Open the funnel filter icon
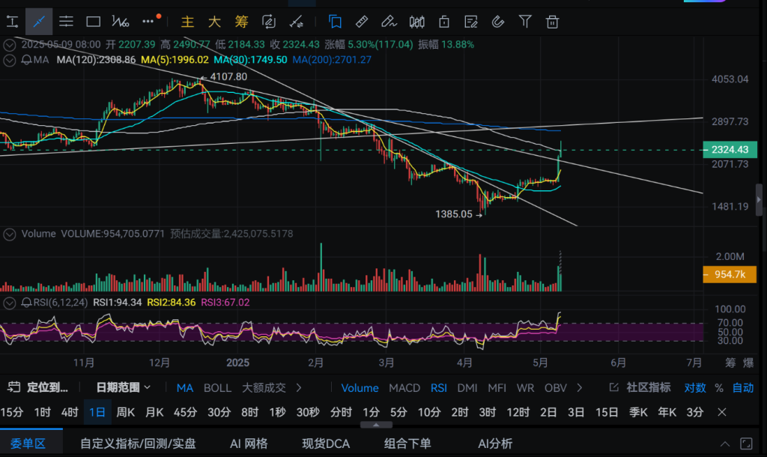This screenshot has height=457, width=767. pos(526,21)
